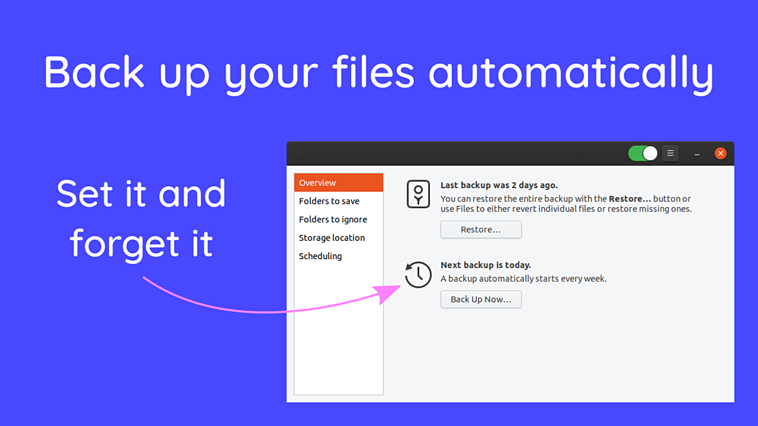Viewport: 758px width, 426px height.
Task: Start a backup with Back Up Now...
Action: pyautogui.click(x=480, y=299)
